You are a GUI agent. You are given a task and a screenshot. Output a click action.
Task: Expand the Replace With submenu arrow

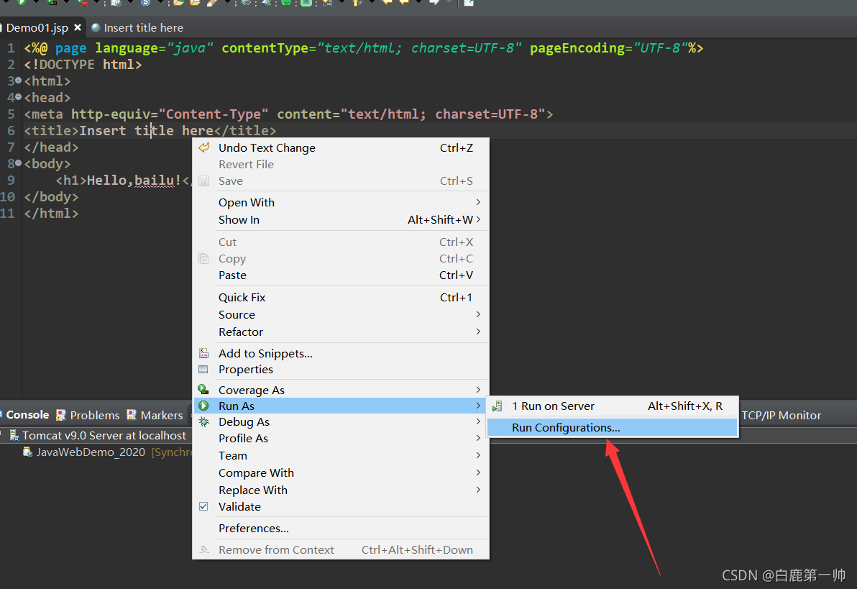478,490
